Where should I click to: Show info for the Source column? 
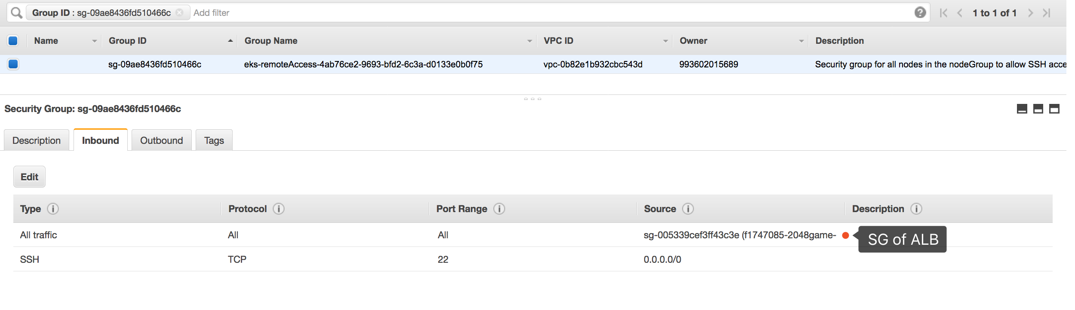click(x=688, y=209)
